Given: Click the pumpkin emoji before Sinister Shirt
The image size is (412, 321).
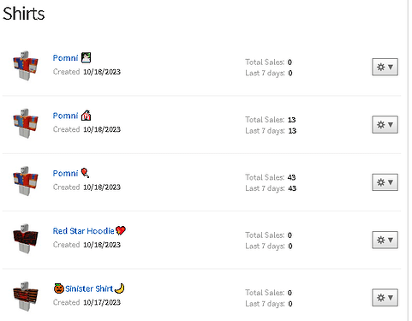Looking at the screenshot, I should tap(59, 288).
